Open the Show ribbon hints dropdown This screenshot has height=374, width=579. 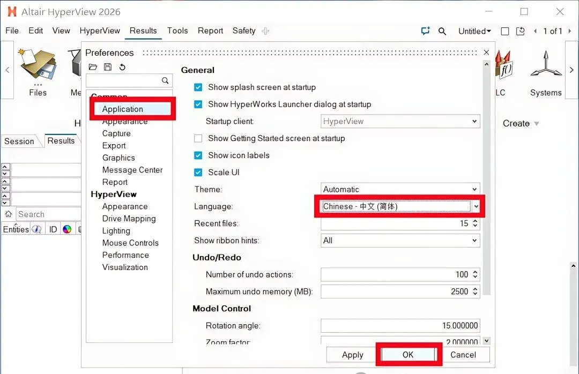[x=400, y=241]
